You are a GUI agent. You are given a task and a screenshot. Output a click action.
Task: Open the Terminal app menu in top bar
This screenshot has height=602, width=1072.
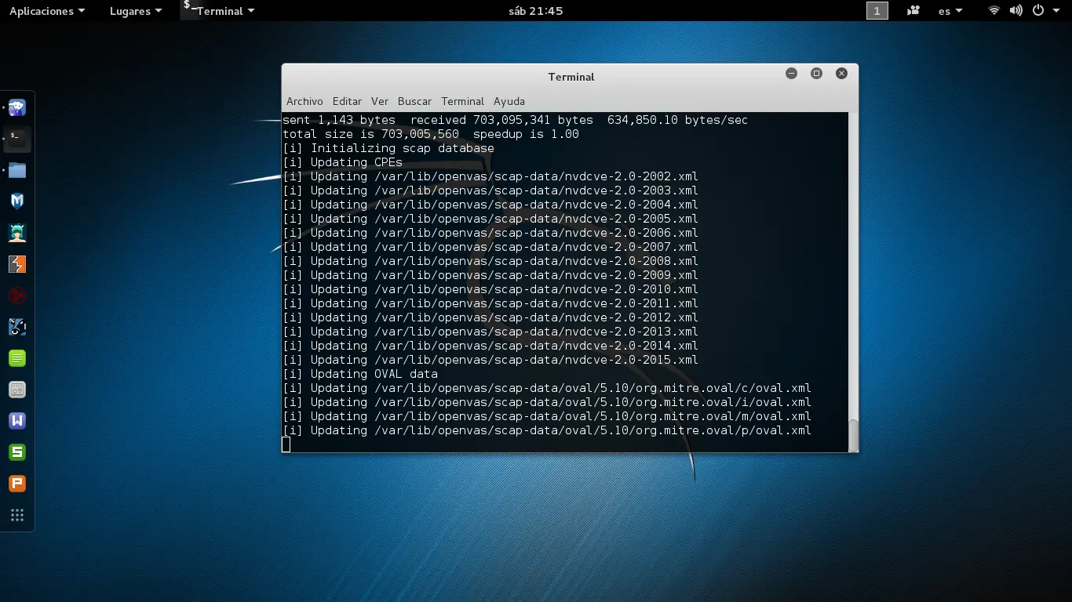(x=219, y=11)
